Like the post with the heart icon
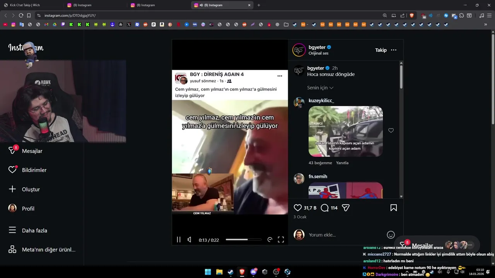495x278 pixels. point(297,208)
